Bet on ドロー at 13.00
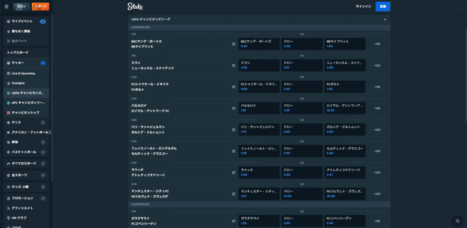The width and height of the screenshot is (467, 228). click(x=302, y=194)
